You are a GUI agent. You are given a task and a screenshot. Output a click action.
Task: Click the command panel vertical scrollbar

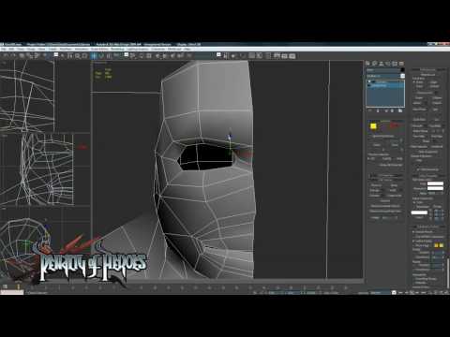pyautogui.click(x=448, y=274)
